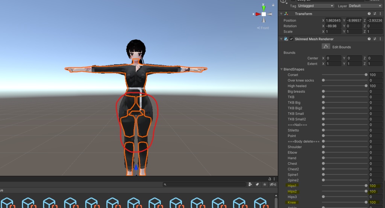The height and width of the screenshot is (208, 385).
Task: Open Transform component three-dot context menu
Action: coord(380,14)
